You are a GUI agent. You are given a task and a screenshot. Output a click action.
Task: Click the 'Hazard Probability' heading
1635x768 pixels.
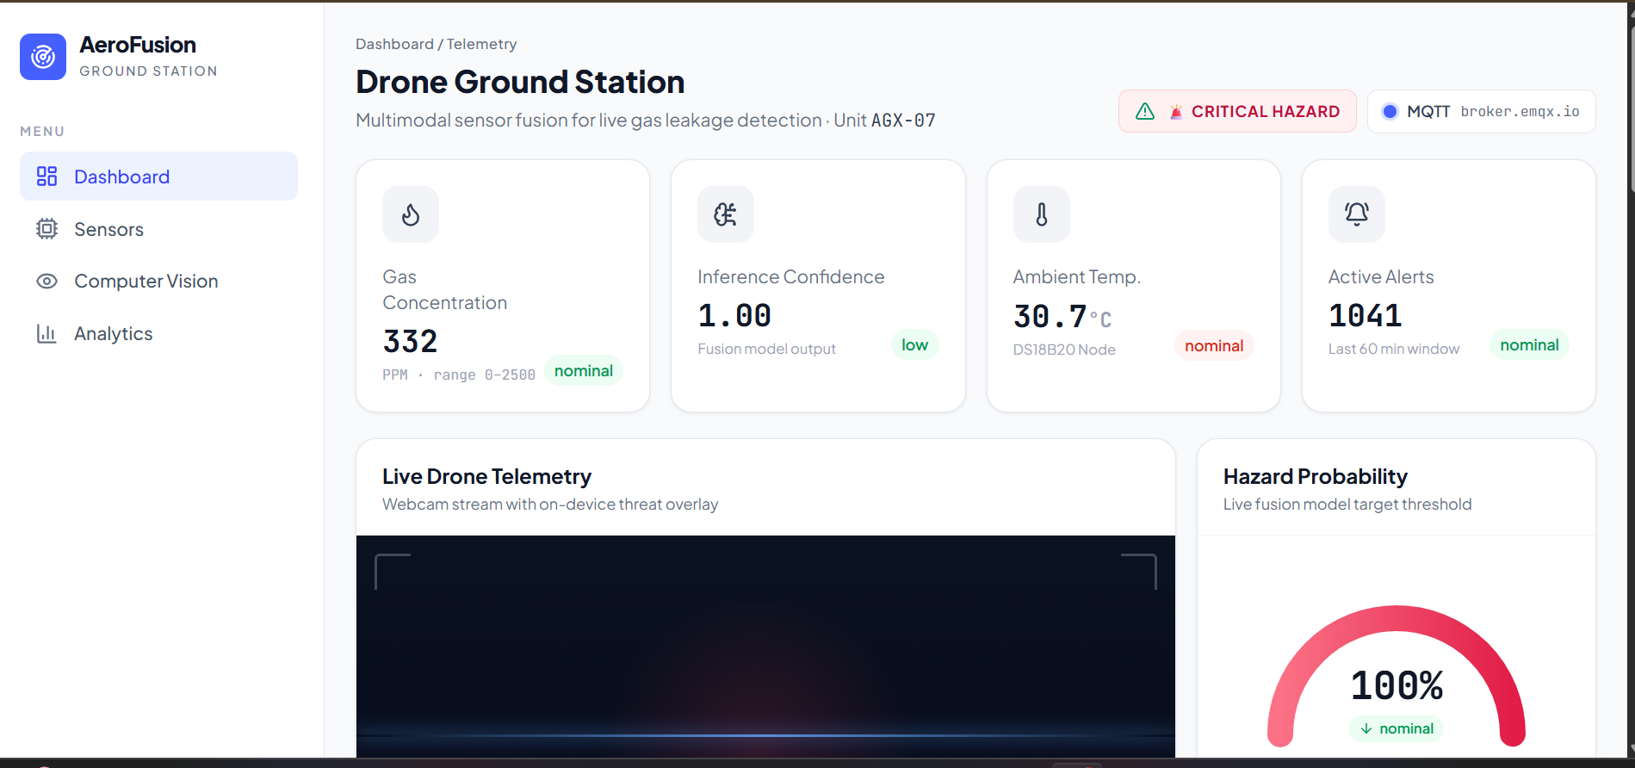pos(1316,476)
